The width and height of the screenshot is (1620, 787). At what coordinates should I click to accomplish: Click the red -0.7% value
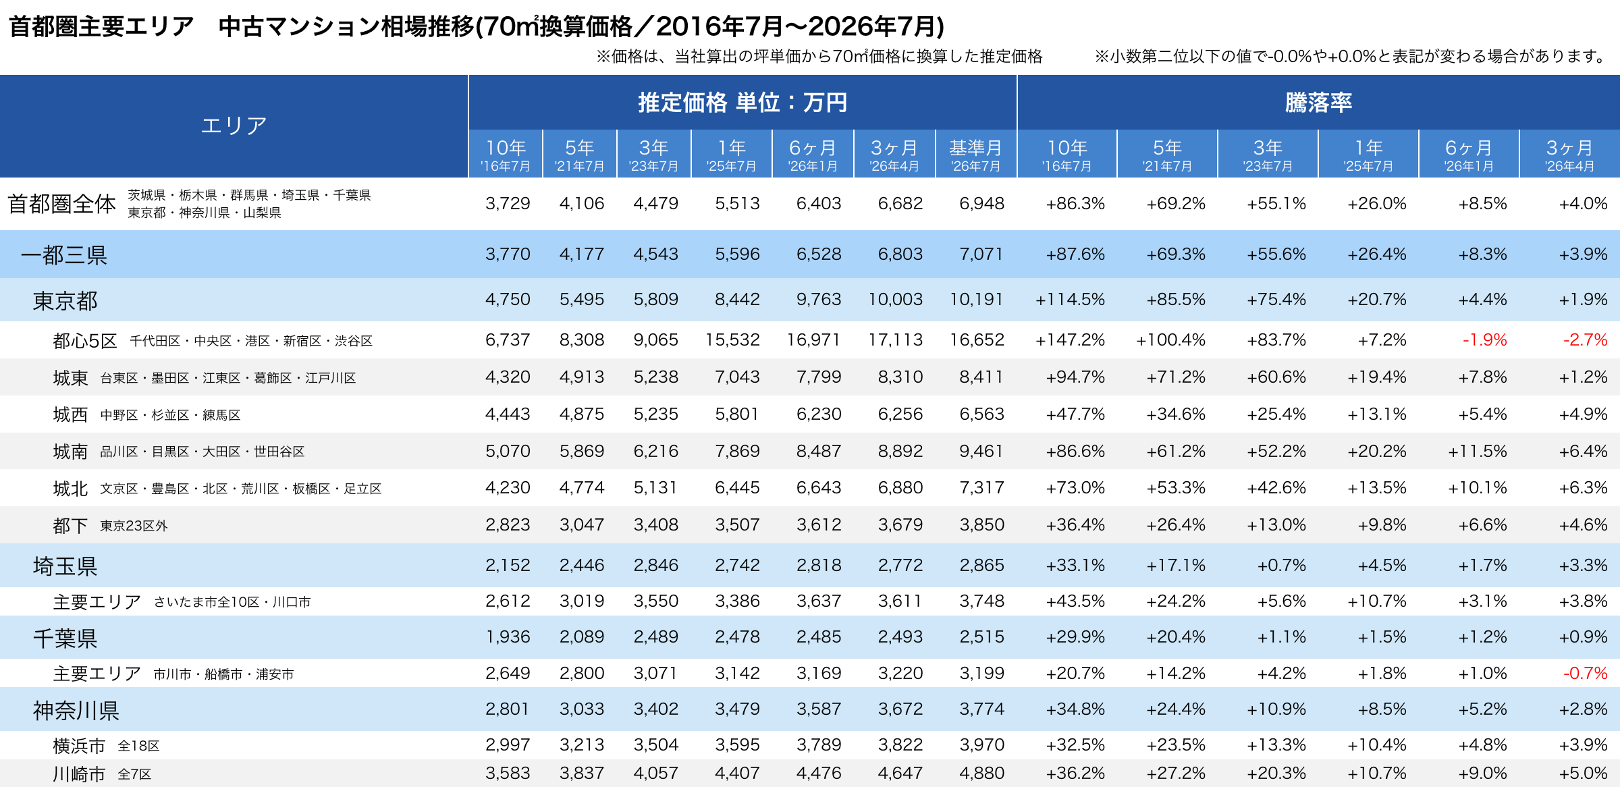click(x=1586, y=674)
